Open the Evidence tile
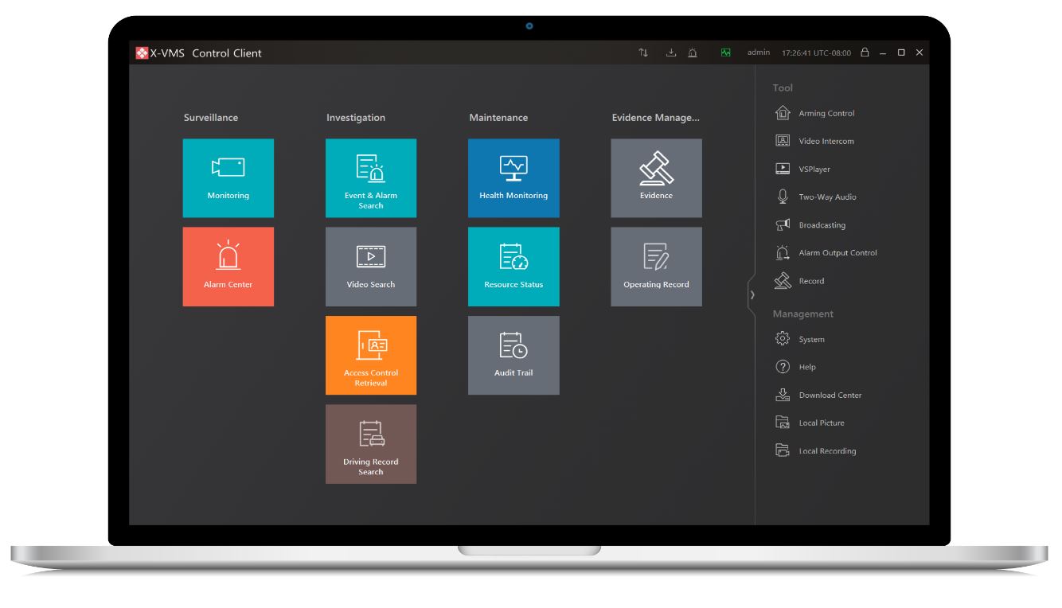Viewport: 1062px width, 608px height. [656, 177]
